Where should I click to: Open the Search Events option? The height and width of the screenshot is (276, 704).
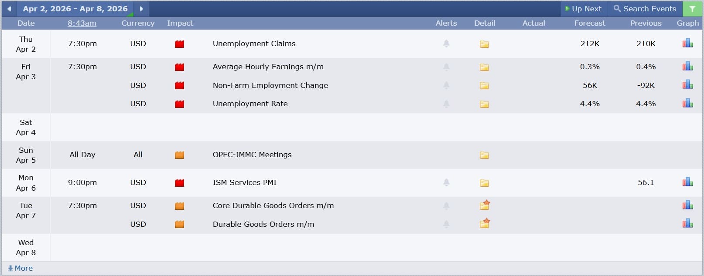(645, 9)
